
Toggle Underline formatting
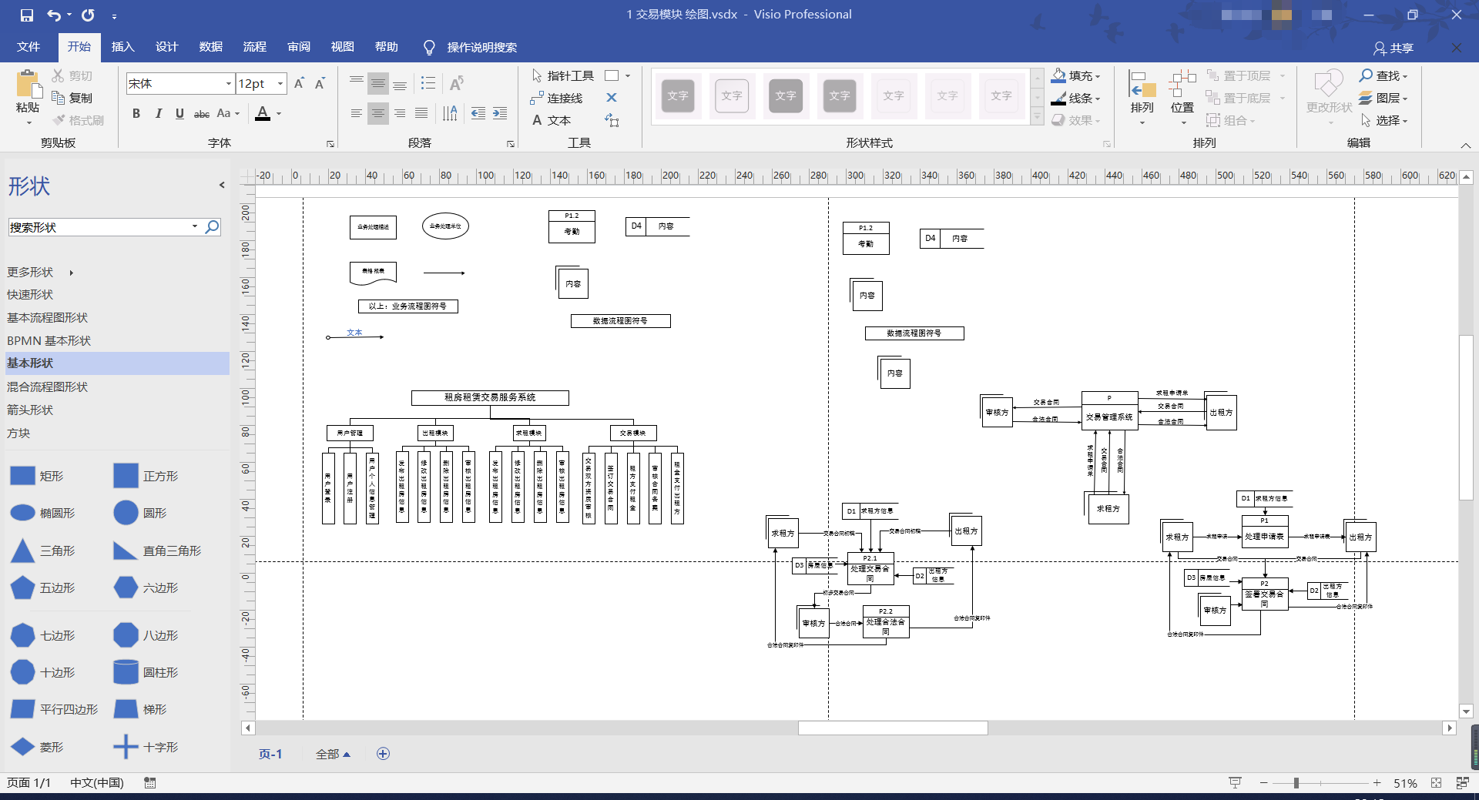[x=179, y=114]
